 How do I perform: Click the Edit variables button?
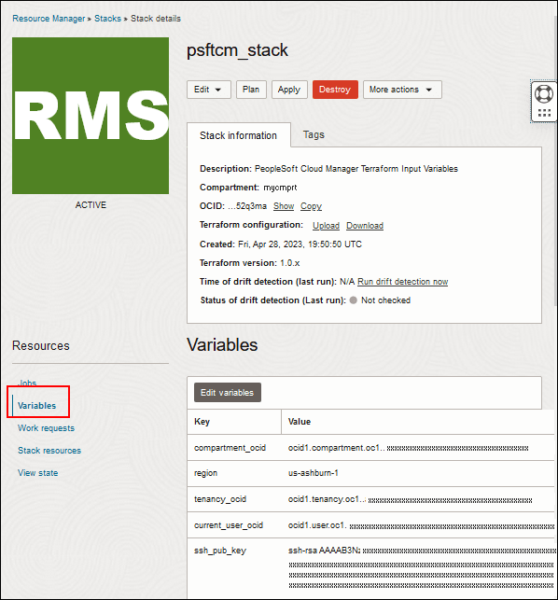coord(228,393)
